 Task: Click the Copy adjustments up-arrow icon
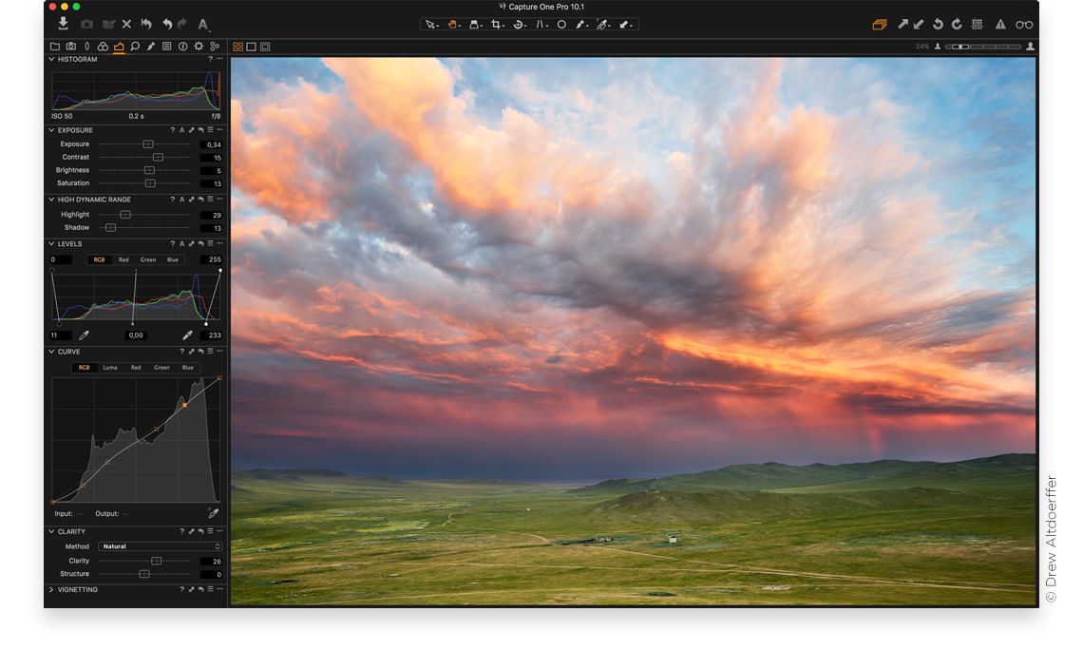pos(902,24)
